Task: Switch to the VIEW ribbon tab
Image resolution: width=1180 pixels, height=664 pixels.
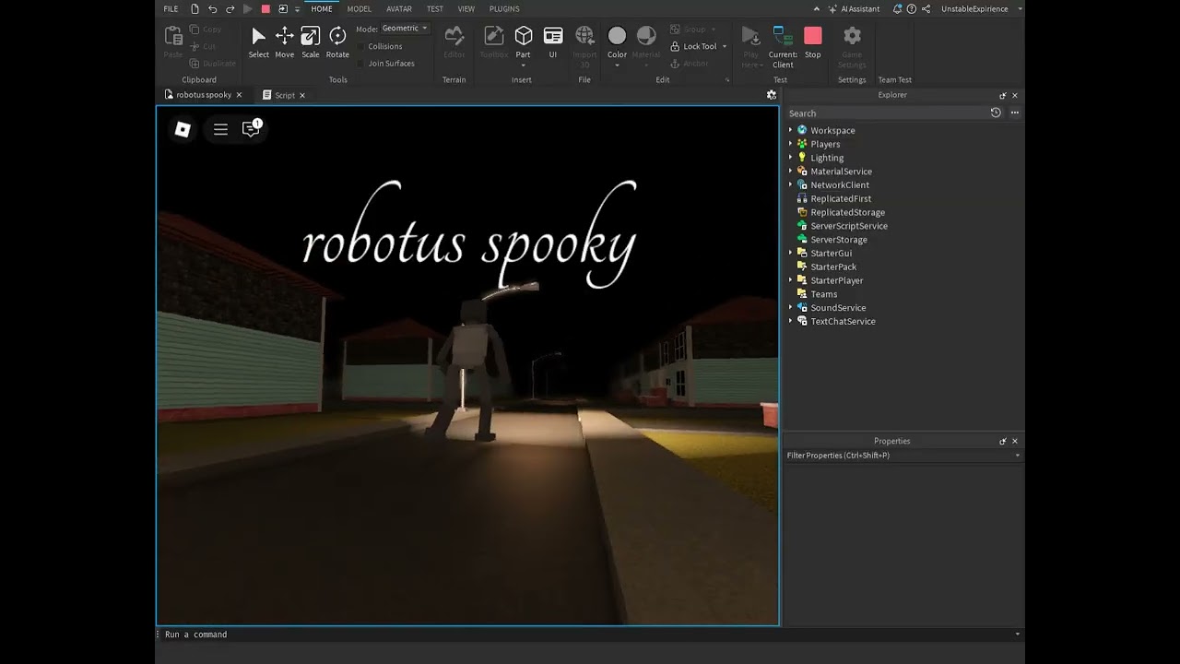Action: (x=466, y=8)
